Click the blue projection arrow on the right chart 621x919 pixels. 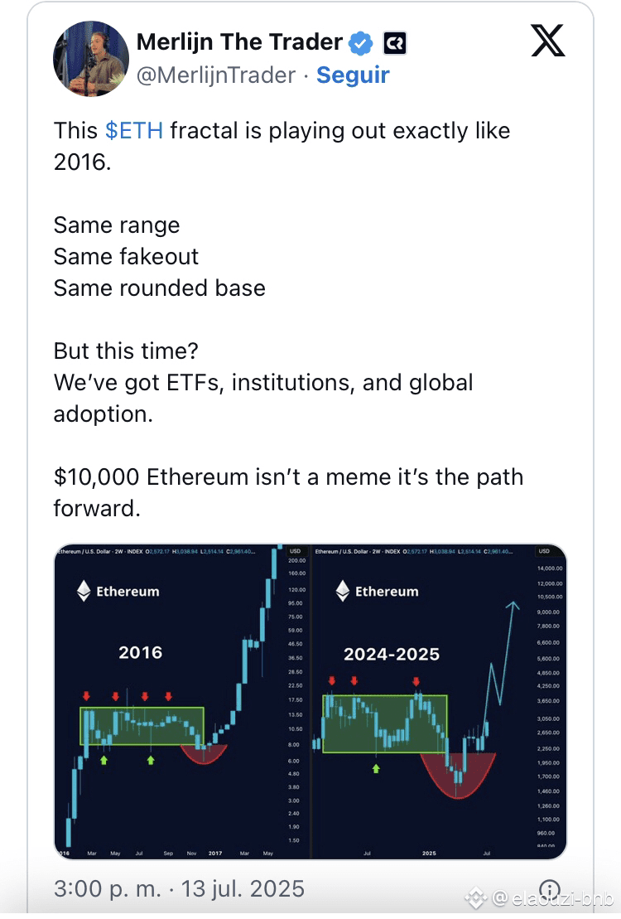(x=502, y=654)
